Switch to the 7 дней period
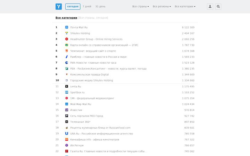Screen dimensions: 250x156 (87, 7)
